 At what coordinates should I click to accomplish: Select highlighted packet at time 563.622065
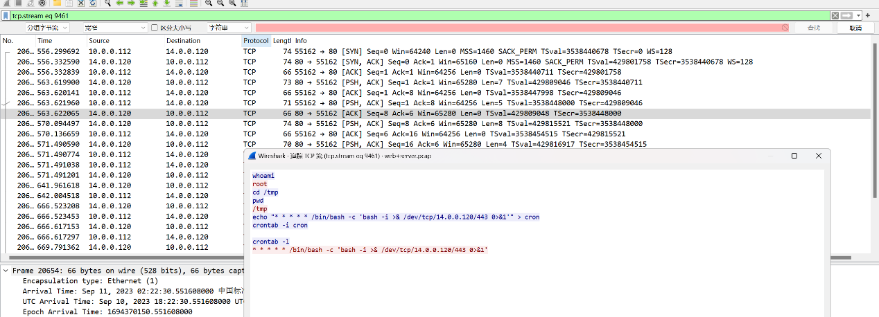(x=435, y=114)
